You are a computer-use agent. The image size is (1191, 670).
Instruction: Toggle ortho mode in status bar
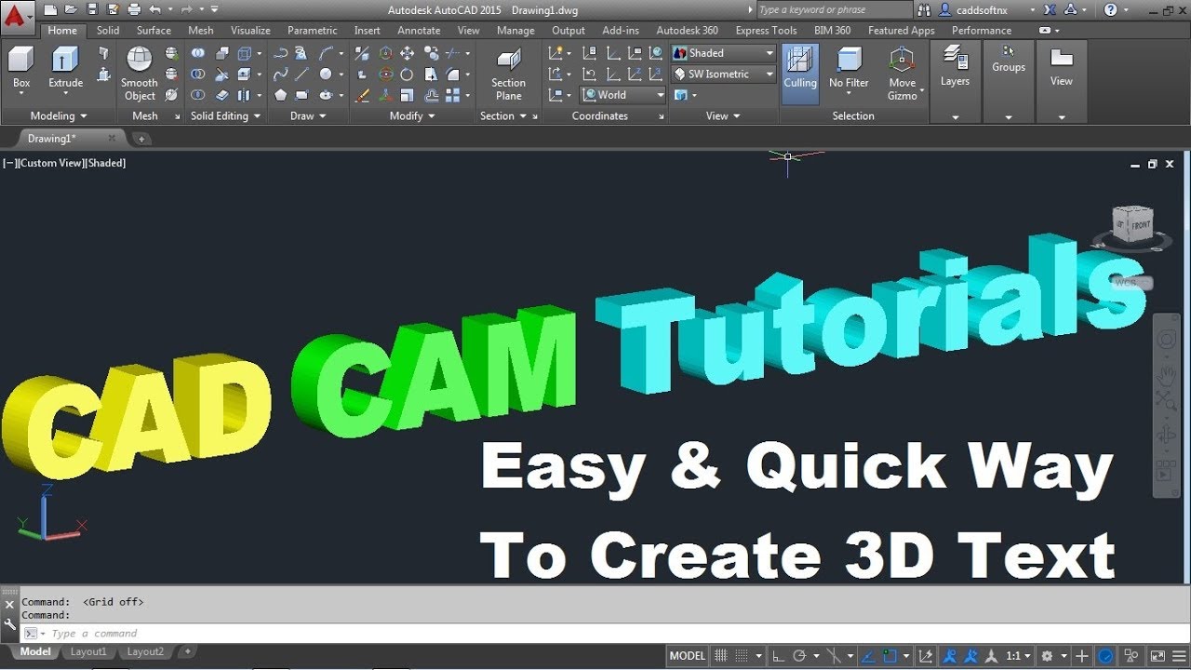coord(779,656)
